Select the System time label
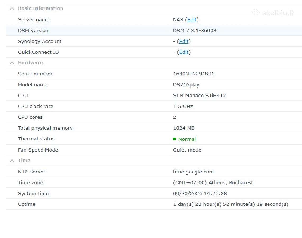This screenshot has width=302, height=238. pos(33,194)
